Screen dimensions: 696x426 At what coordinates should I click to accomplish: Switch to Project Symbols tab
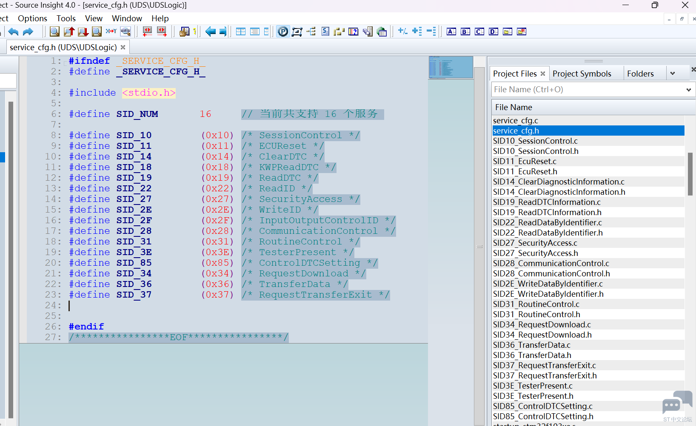point(582,74)
